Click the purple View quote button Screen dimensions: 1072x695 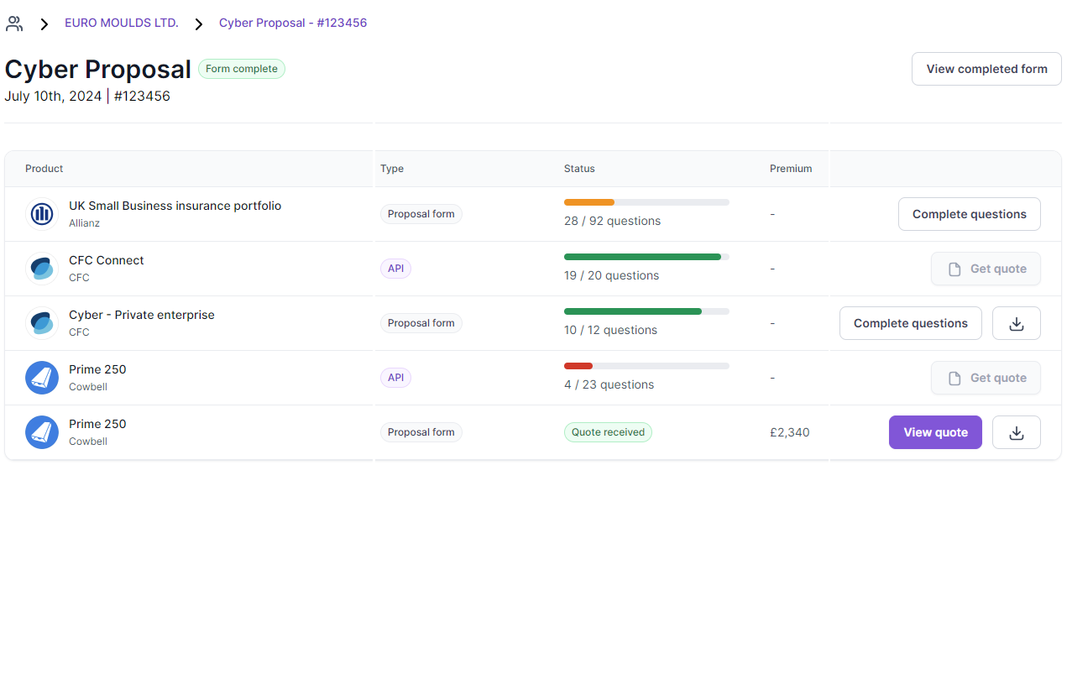tap(935, 432)
